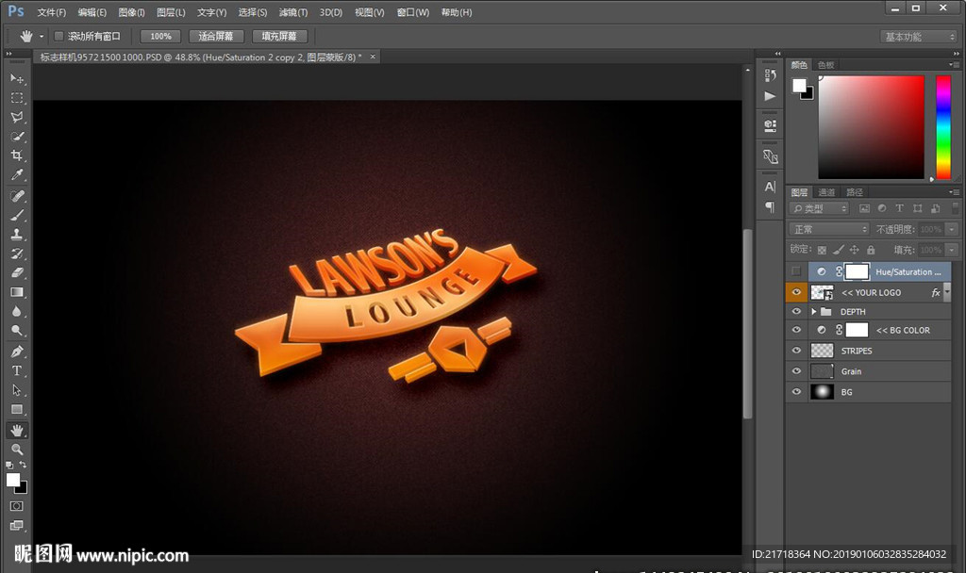The width and height of the screenshot is (966, 573).
Task: Expand the DEPTH layer group
Action: click(x=814, y=311)
